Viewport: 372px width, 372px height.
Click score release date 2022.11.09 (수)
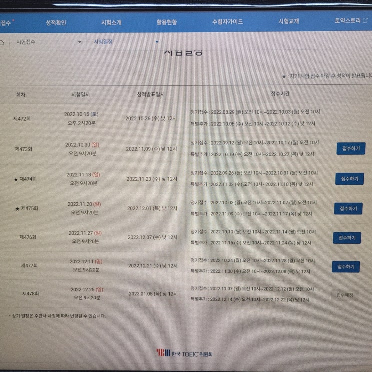pos(151,149)
